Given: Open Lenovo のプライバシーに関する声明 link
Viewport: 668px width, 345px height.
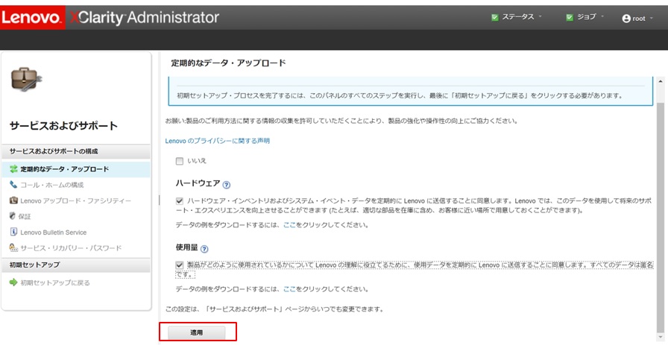Looking at the screenshot, I should [x=217, y=141].
